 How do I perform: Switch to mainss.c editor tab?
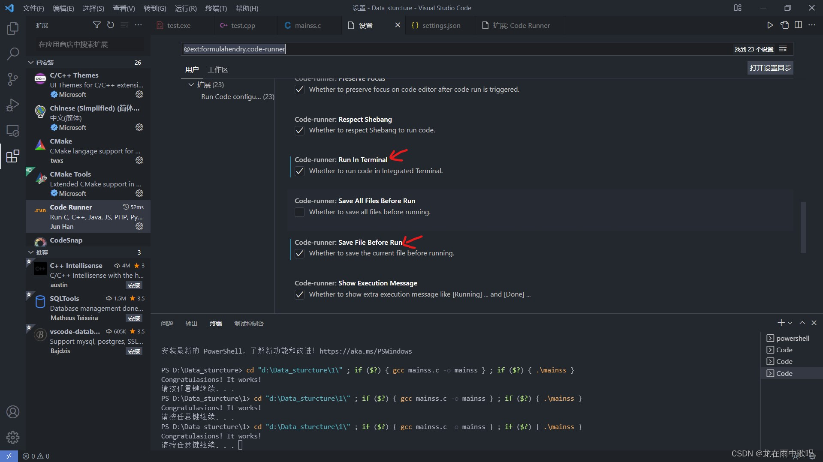[308, 26]
